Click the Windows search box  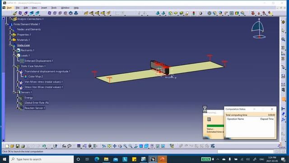pyautogui.click(x=41, y=159)
